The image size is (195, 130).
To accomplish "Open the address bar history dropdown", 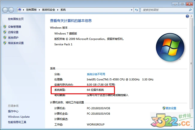I will point(132,10).
